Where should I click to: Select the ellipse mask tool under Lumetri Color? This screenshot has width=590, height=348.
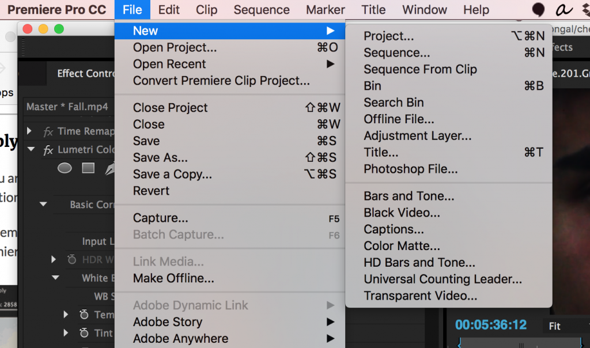point(65,168)
